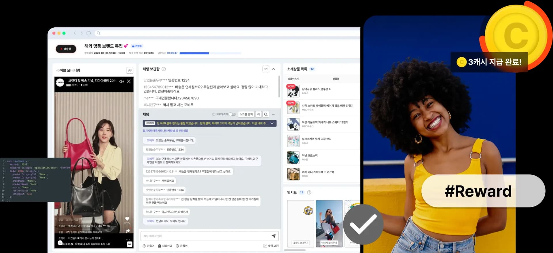553x253 pixels.
Task: Click the blue viewer entry notice link
Action: coord(166,131)
